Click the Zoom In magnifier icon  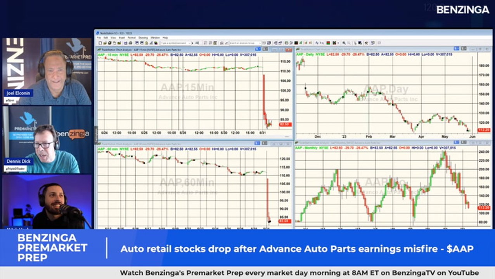tap(344, 43)
